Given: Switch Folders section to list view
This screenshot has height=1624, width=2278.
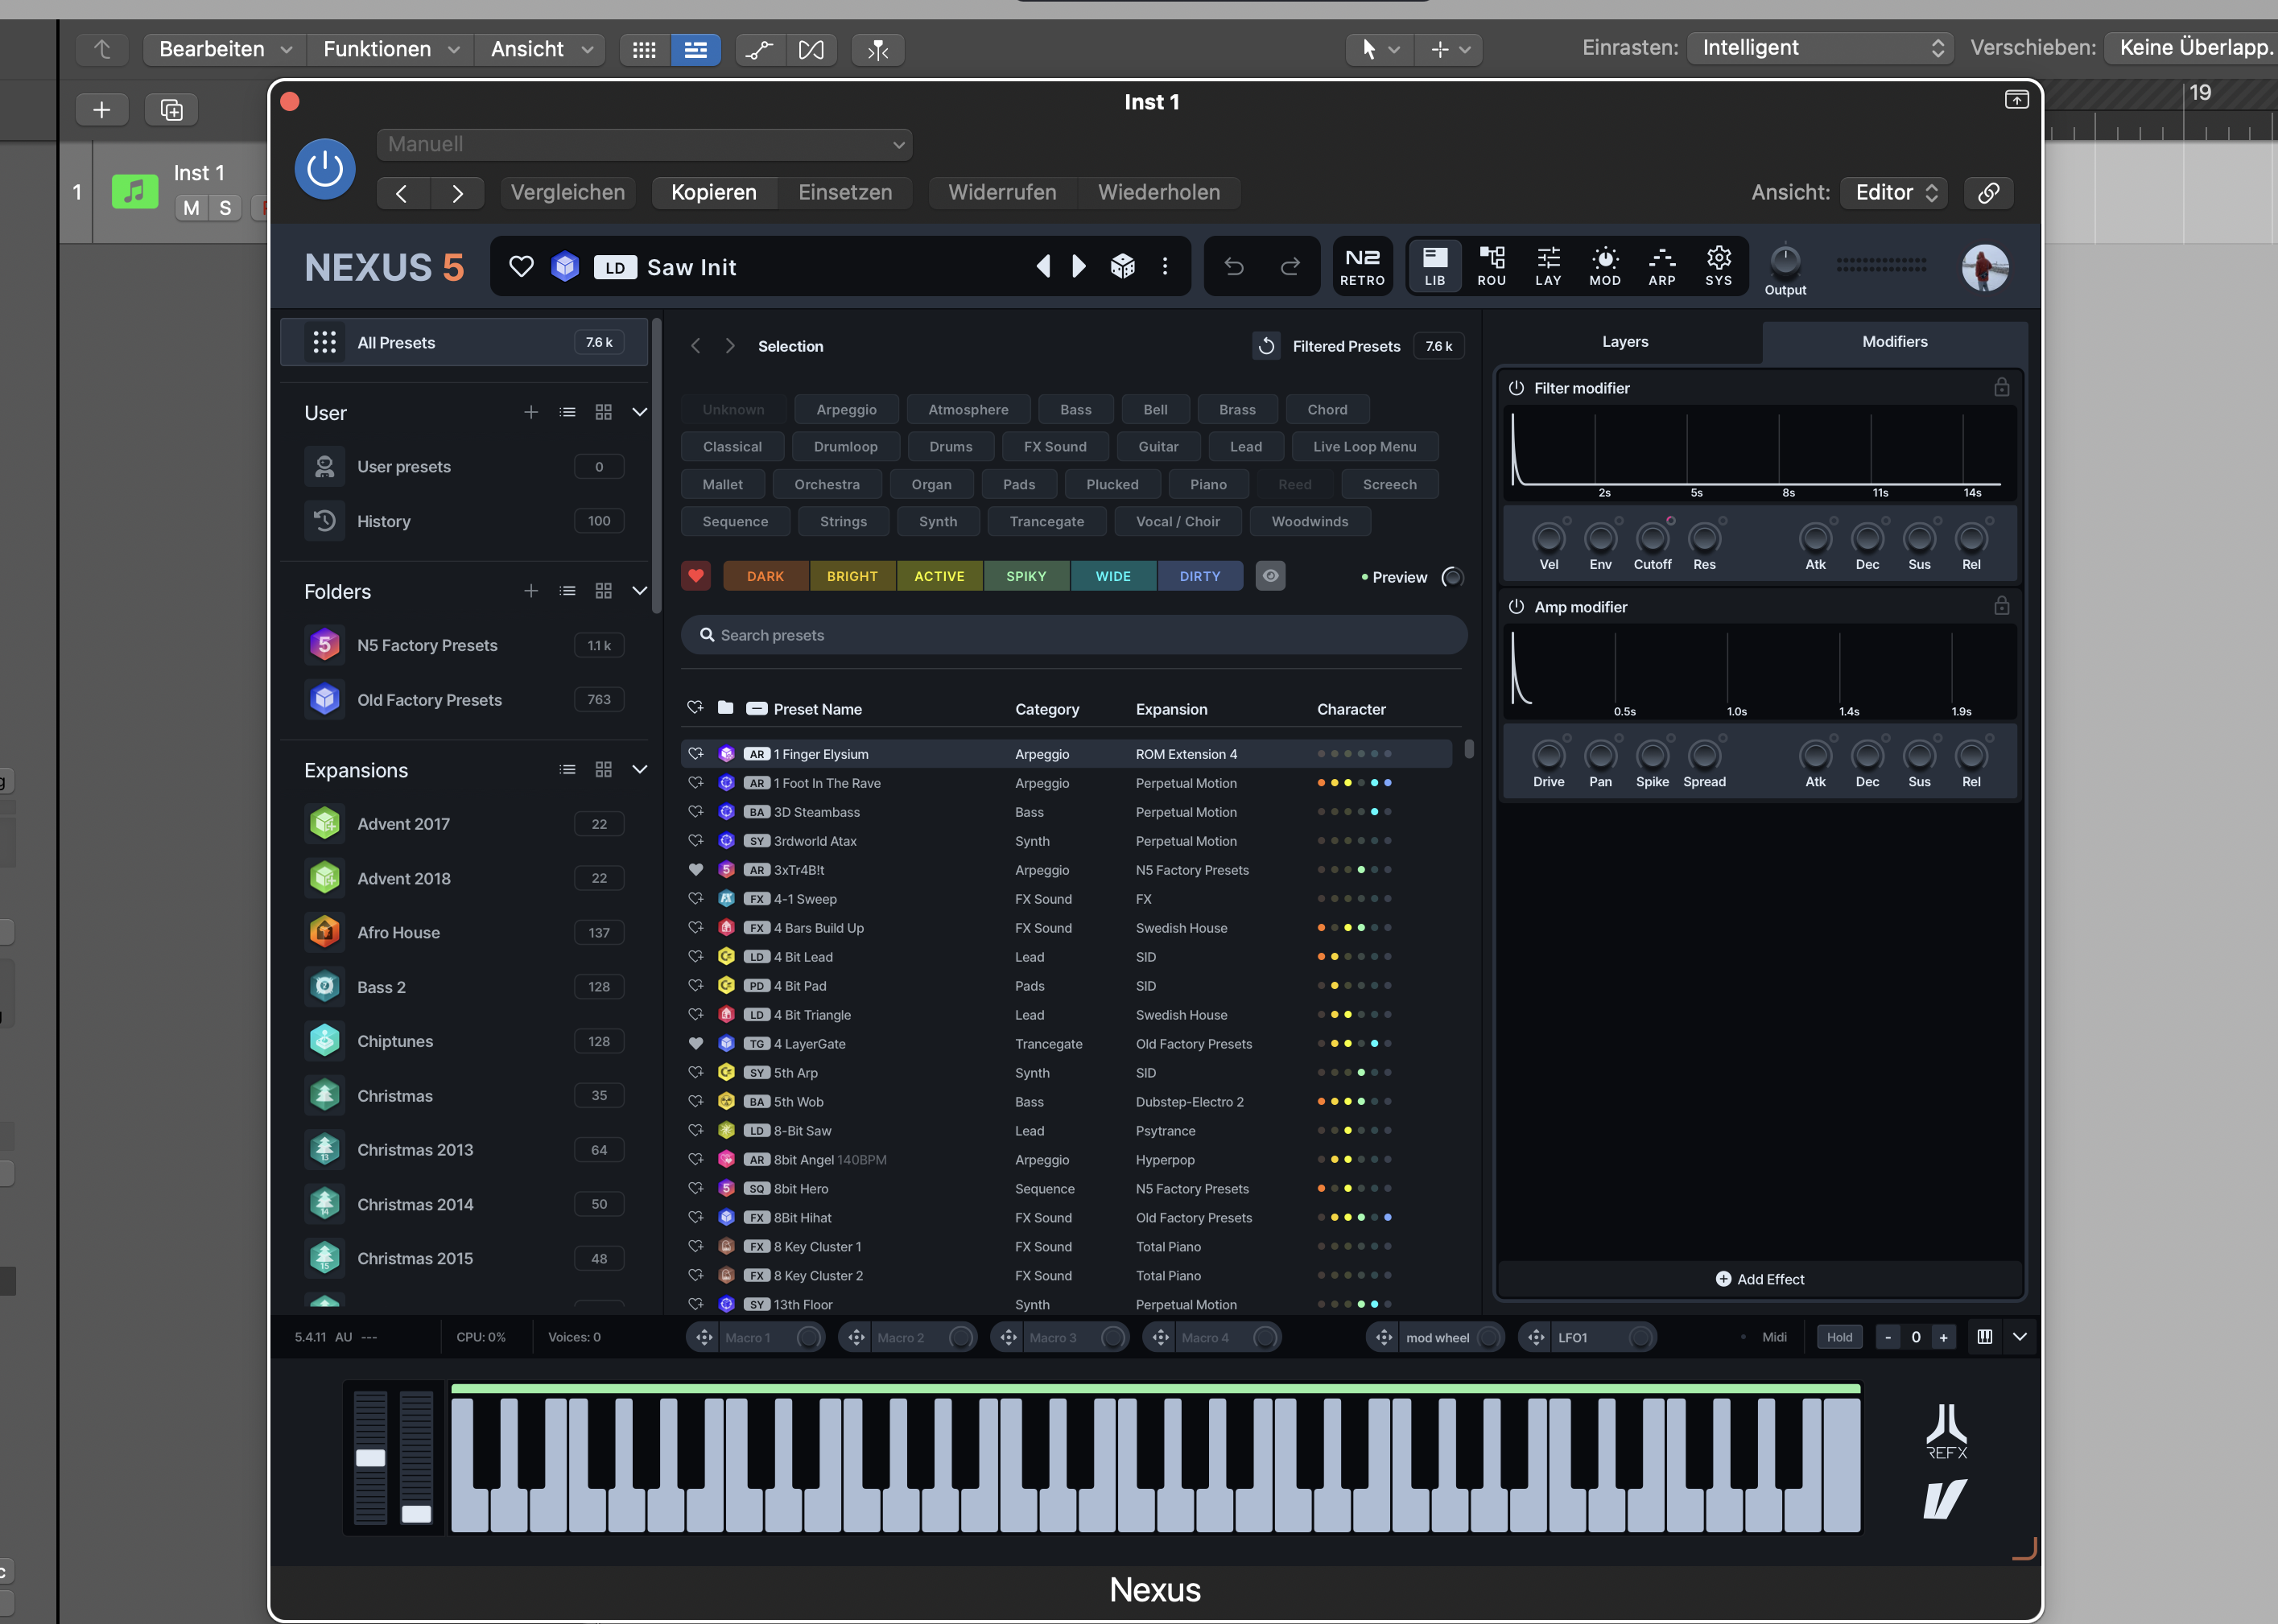Looking at the screenshot, I should pyautogui.click(x=567, y=591).
